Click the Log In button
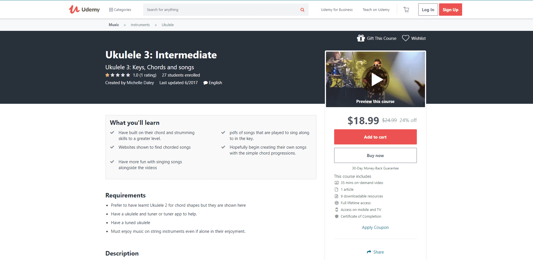Image resolution: width=533 pixels, height=260 pixels. tap(428, 10)
